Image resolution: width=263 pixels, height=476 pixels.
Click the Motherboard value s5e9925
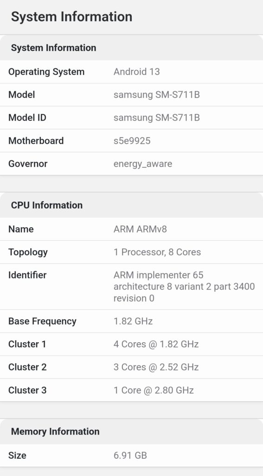[132, 141]
